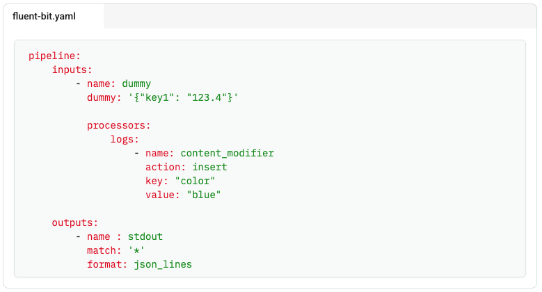The height and width of the screenshot is (292, 542).
Task: Click the pipeline key line
Action: (x=54, y=56)
